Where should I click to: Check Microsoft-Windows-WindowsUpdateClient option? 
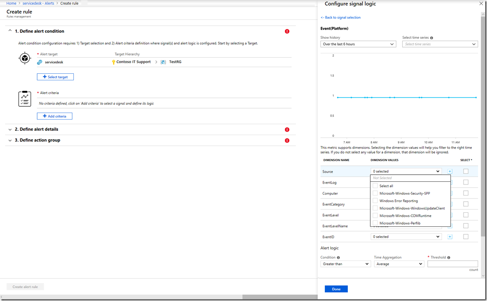375,208
